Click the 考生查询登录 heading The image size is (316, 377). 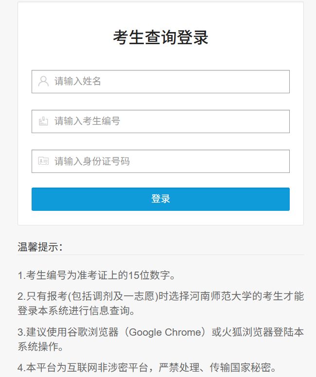point(160,37)
